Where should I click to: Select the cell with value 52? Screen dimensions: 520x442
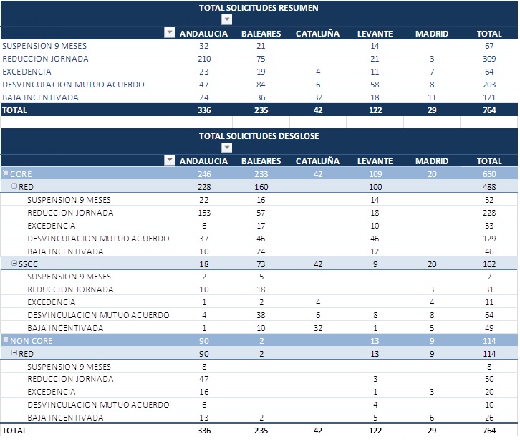[x=489, y=200]
